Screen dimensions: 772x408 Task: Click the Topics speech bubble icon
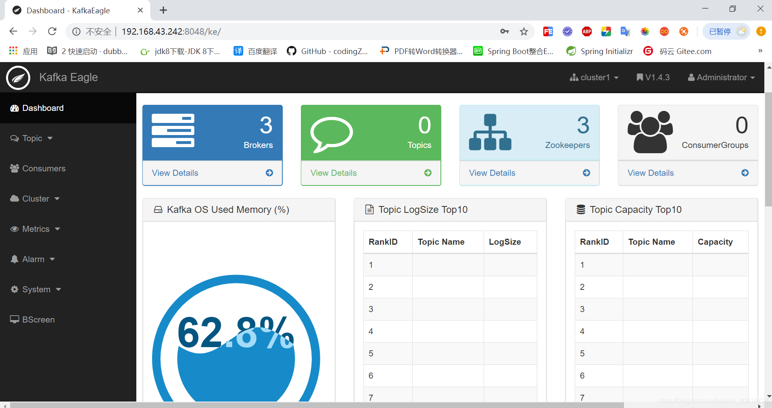tap(332, 135)
